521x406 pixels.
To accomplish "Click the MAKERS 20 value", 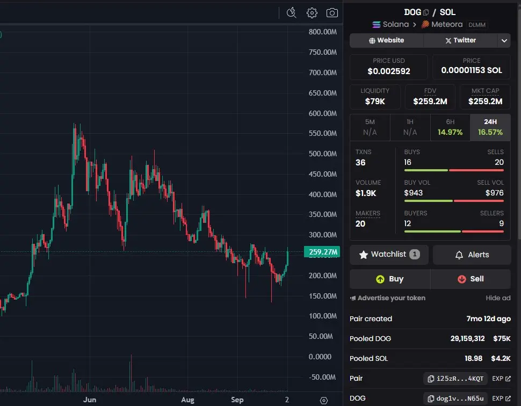I will coord(360,224).
